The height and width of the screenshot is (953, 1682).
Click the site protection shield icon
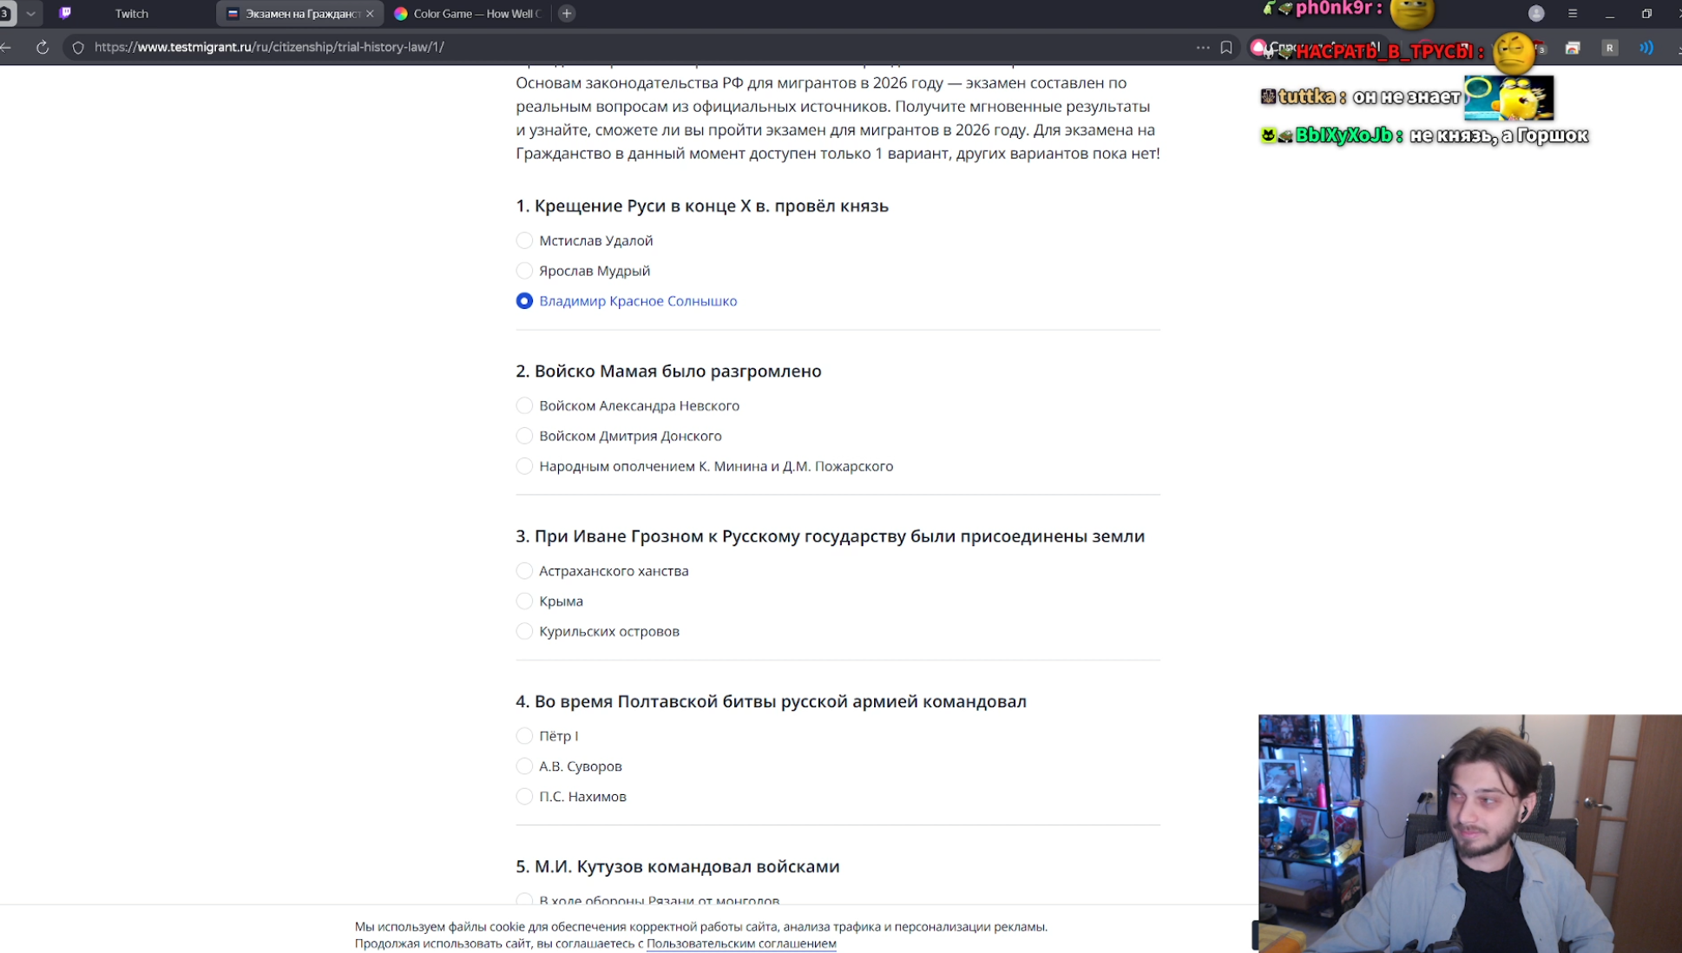pyautogui.click(x=78, y=48)
